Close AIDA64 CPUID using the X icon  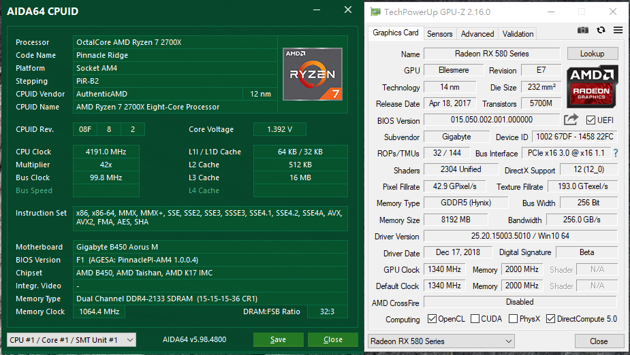(x=348, y=10)
